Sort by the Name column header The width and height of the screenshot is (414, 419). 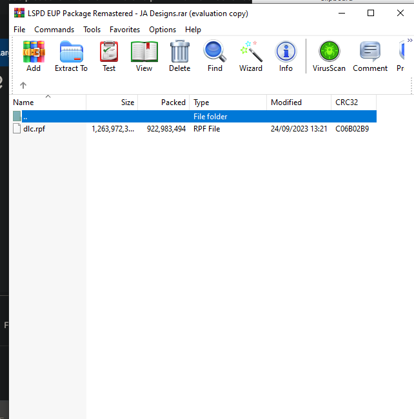[x=48, y=102]
